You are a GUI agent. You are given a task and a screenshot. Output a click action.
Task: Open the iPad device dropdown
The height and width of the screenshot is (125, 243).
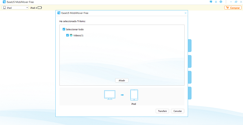(15, 8)
